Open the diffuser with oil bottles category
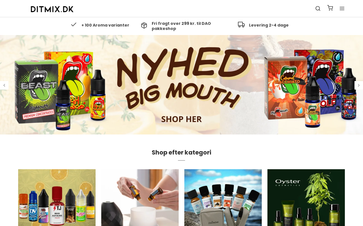 [x=140, y=198]
